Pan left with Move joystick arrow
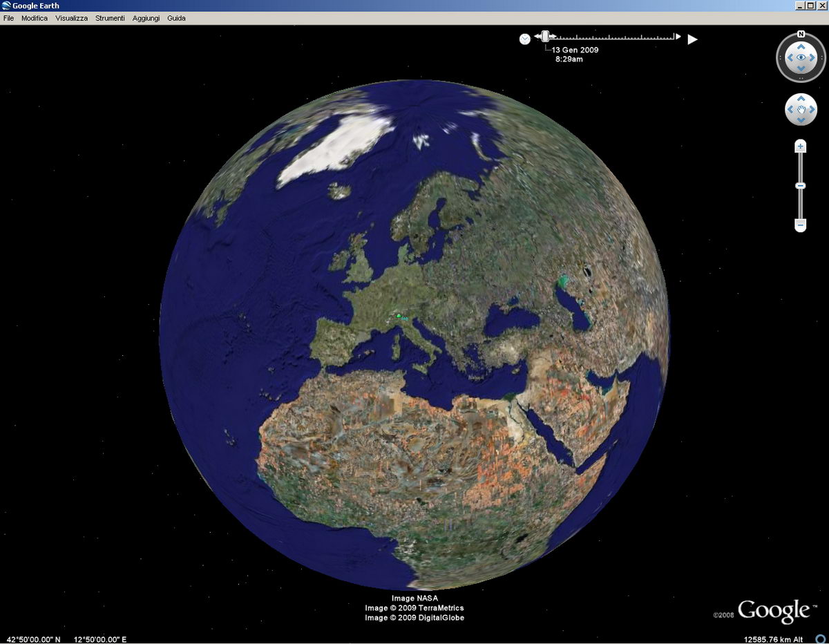 791,110
